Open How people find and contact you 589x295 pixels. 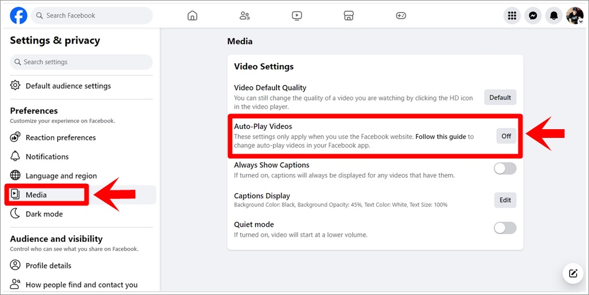[x=82, y=285]
